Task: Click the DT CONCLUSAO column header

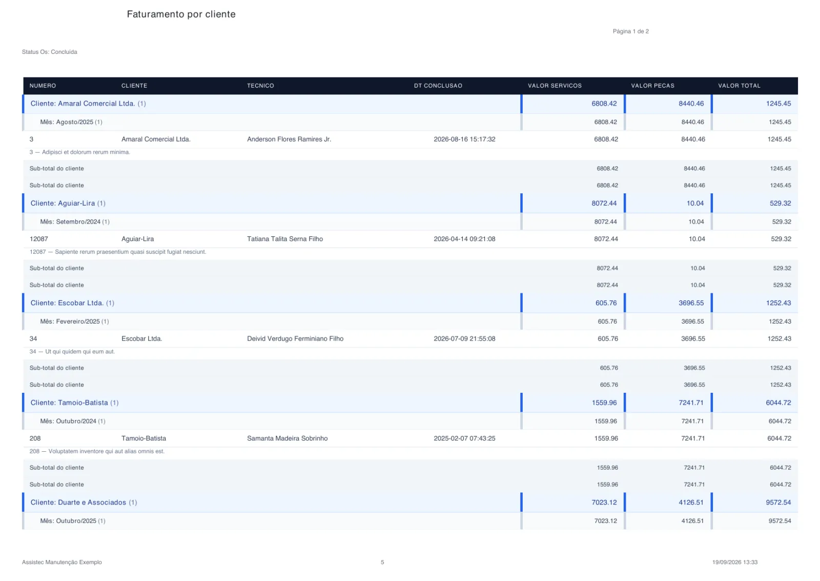Action: [x=438, y=86]
